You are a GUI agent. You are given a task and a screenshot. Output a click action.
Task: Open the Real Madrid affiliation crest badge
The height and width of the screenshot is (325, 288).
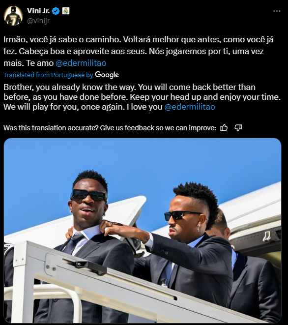(x=66, y=11)
